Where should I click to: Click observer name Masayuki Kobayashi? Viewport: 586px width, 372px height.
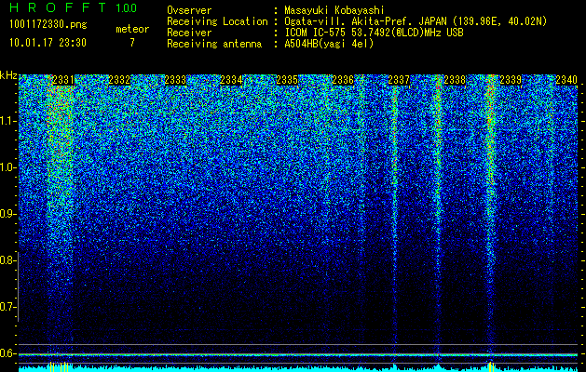click(334, 11)
